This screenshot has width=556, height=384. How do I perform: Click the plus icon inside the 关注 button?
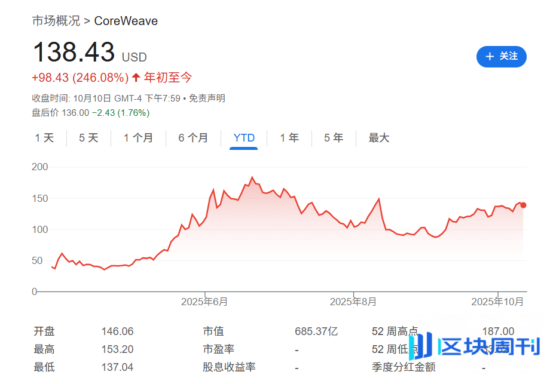click(490, 57)
